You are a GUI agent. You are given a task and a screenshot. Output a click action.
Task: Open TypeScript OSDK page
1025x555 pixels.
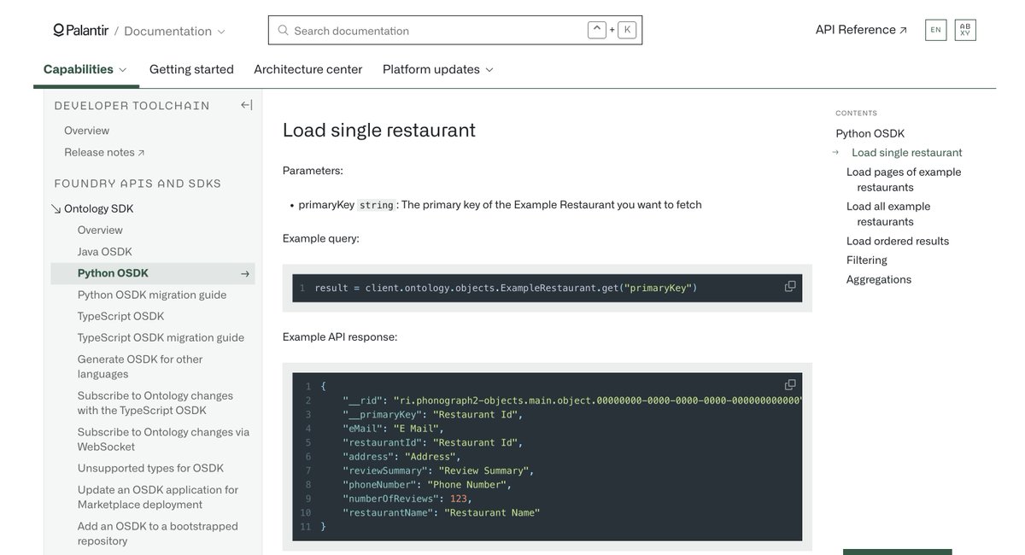120,316
